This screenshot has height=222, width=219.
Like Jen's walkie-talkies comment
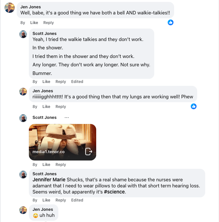click(x=34, y=23)
